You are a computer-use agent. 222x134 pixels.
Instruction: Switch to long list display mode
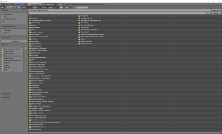[37, 7]
